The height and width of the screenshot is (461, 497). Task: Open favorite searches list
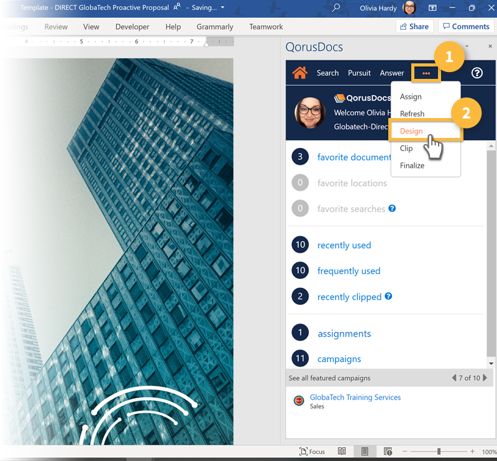[x=351, y=209]
